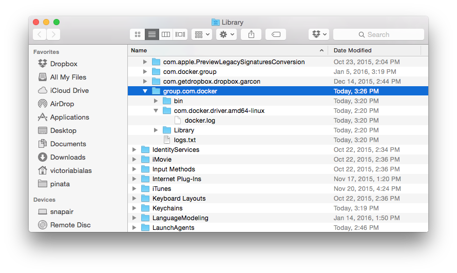Open AirDrop from the sidebar
Image resolution: width=457 pixels, height=273 pixels.
pos(62,104)
